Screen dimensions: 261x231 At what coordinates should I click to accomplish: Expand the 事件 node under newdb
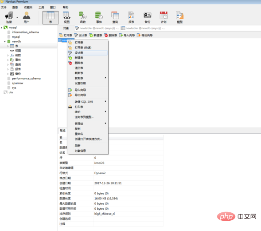point(8,60)
